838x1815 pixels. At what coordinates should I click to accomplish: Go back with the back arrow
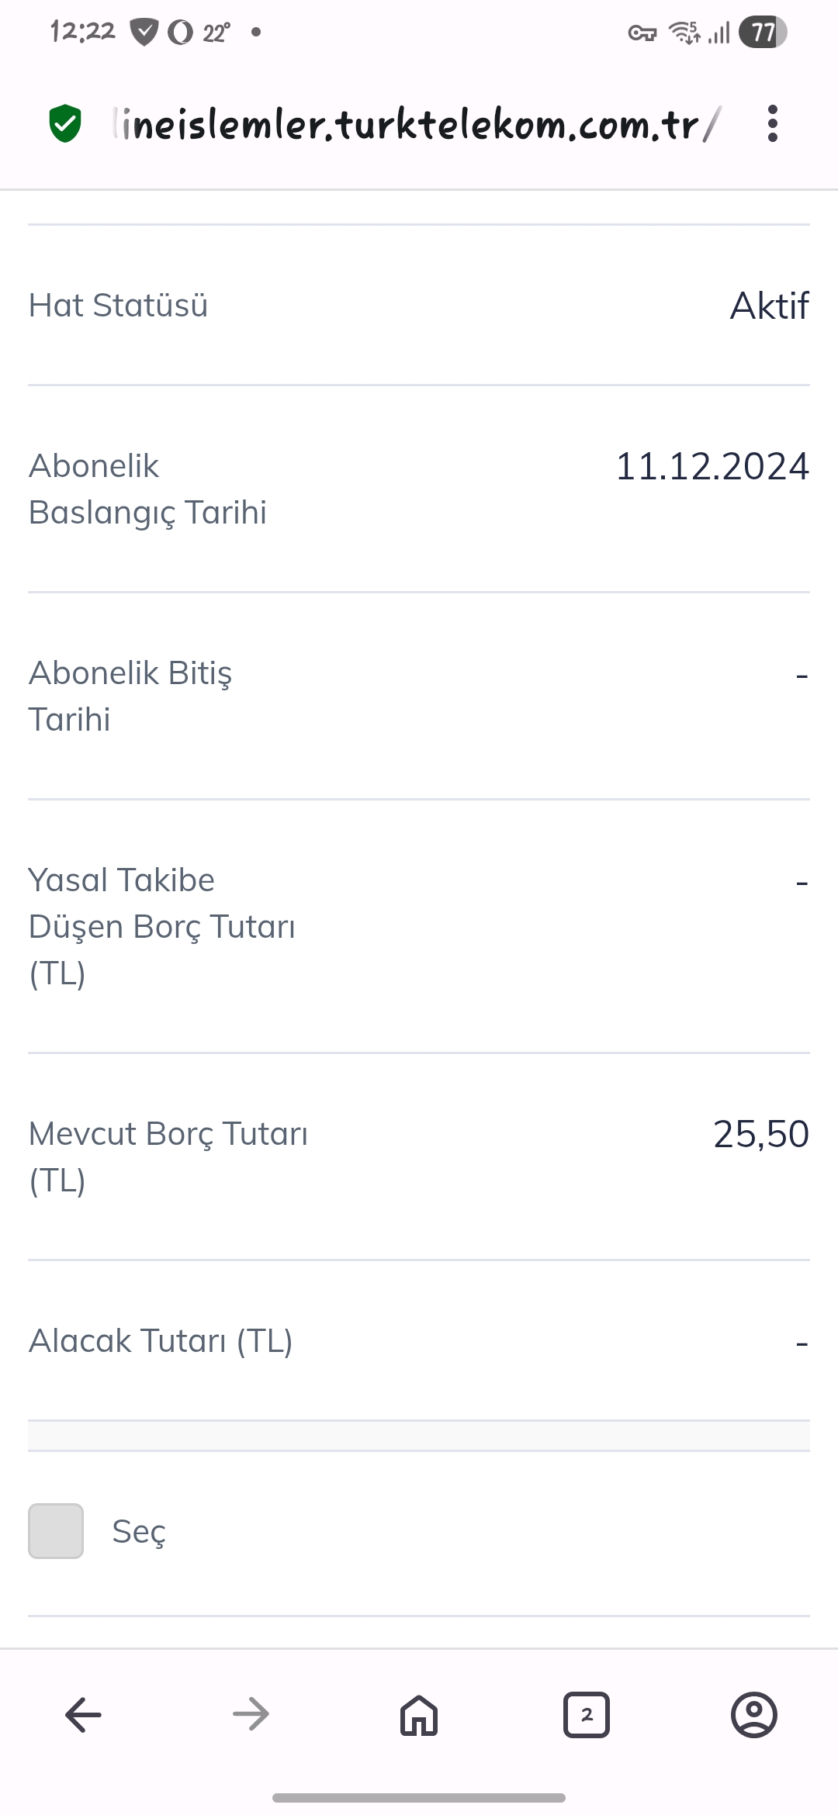click(83, 1714)
